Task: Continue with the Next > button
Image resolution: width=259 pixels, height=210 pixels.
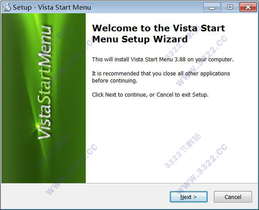Action: (189, 197)
